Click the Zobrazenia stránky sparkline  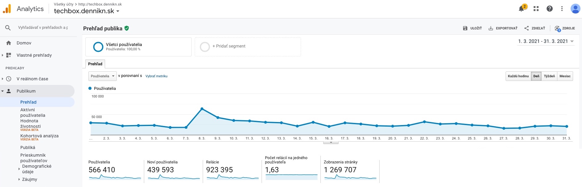(350, 177)
